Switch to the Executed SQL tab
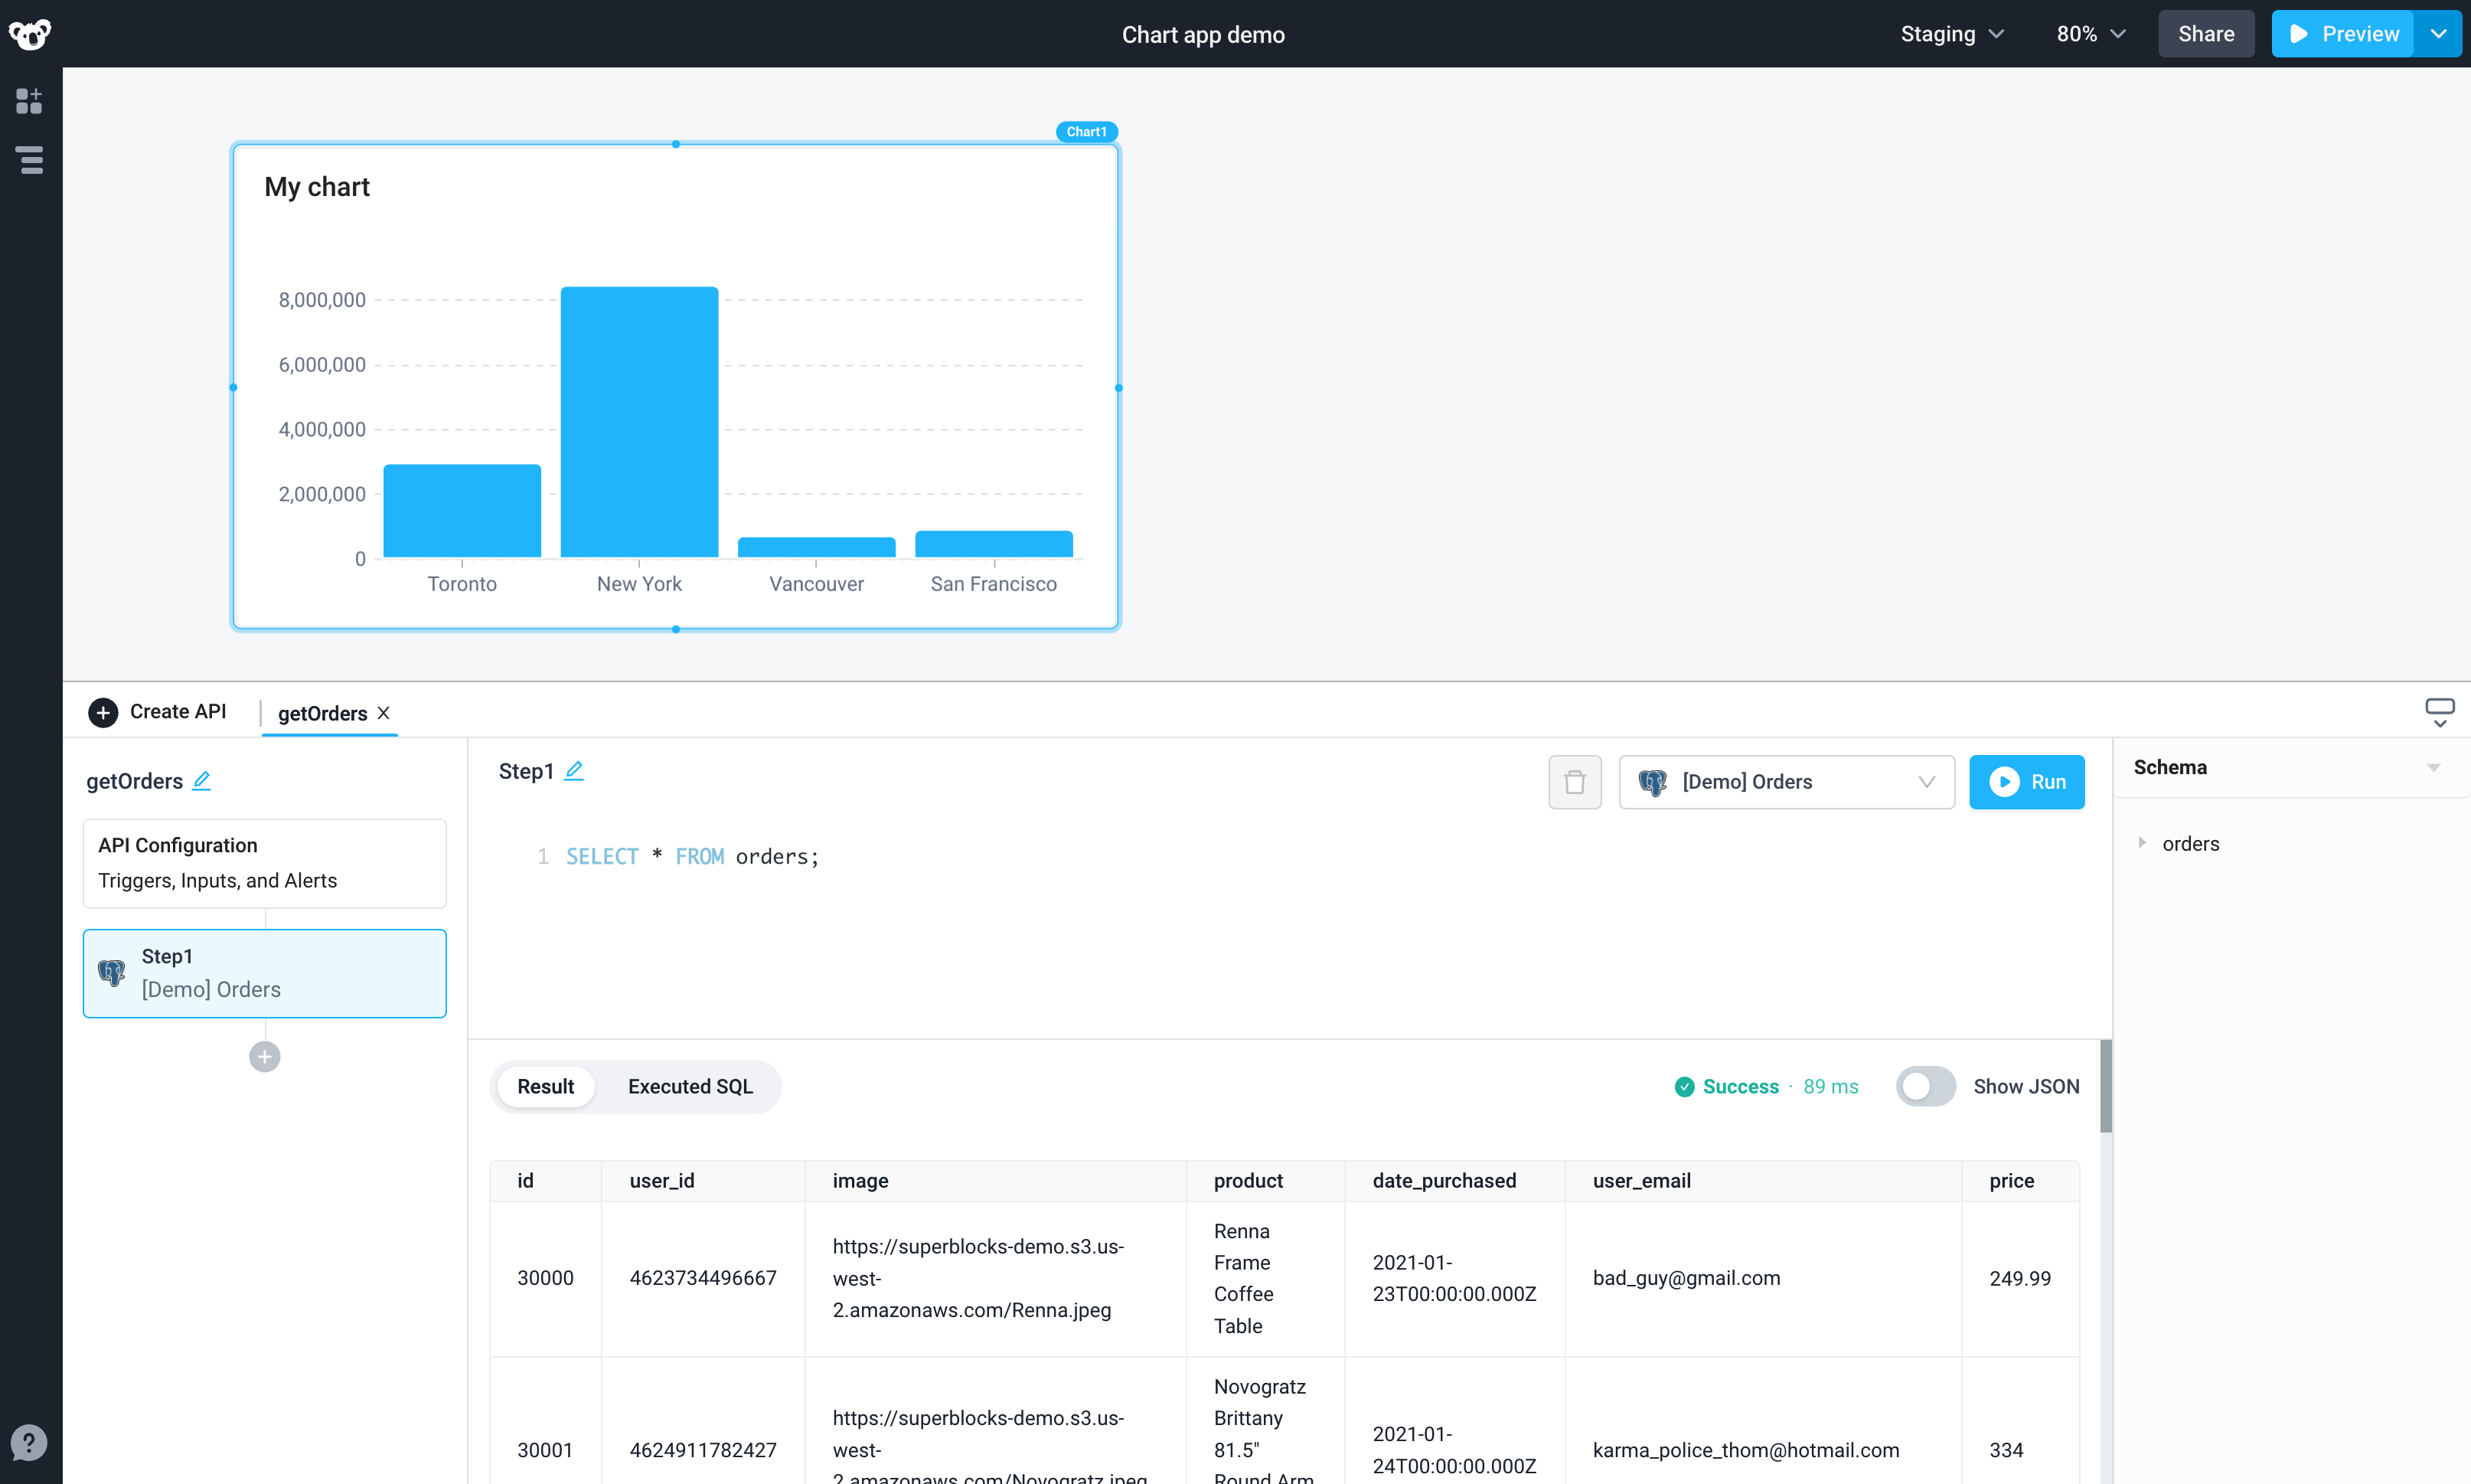This screenshot has height=1484, width=2471. pyautogui.click(x=689, y=1086)
